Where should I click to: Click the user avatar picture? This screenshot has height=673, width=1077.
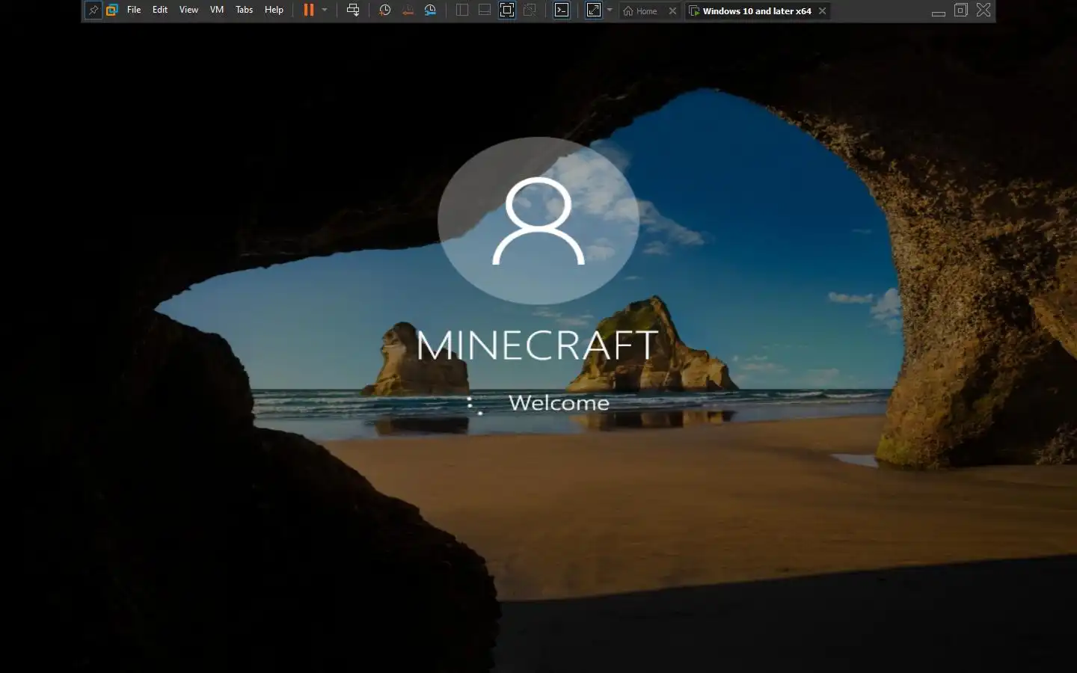click(538, 221)
